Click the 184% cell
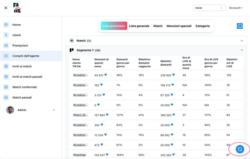 [120, 155]
